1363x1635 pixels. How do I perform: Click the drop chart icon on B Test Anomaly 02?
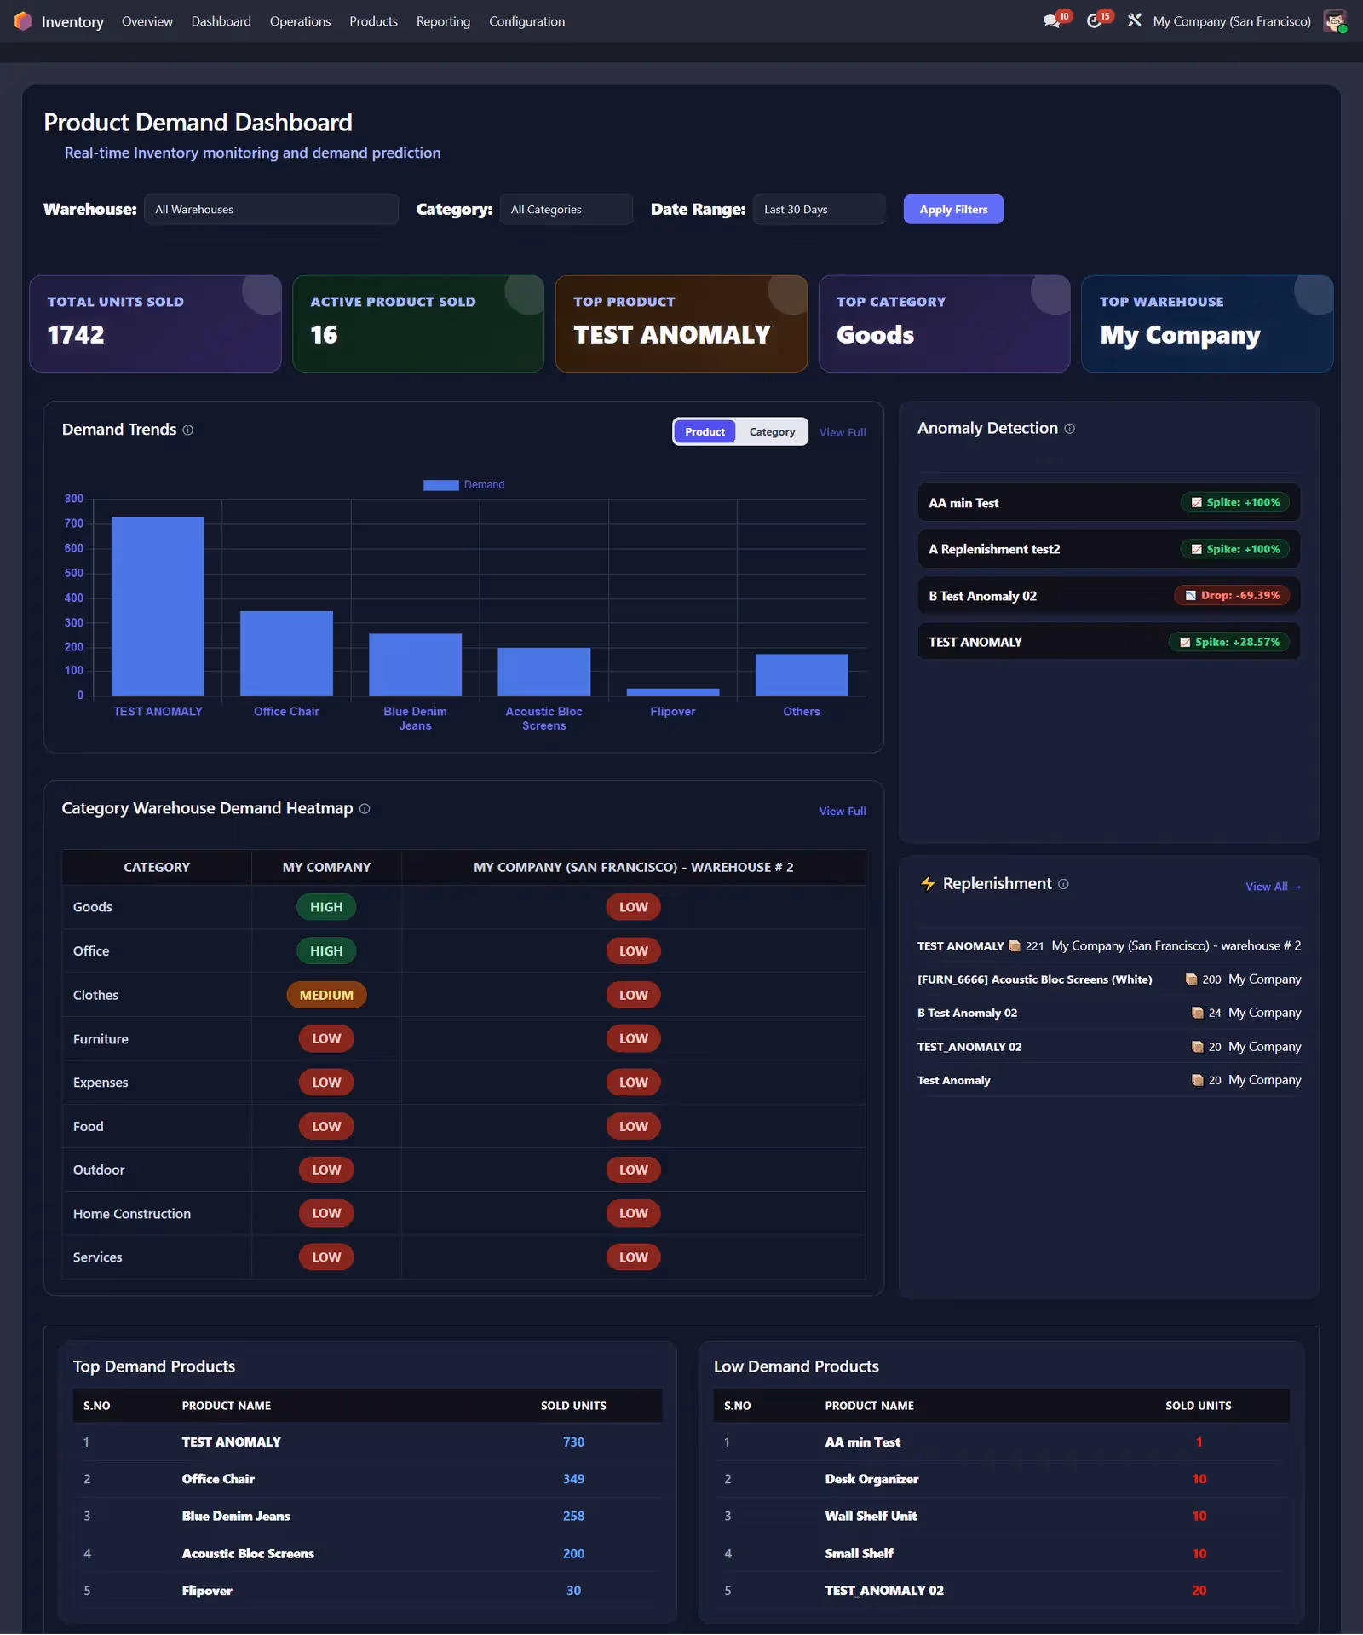(1191, 595)
